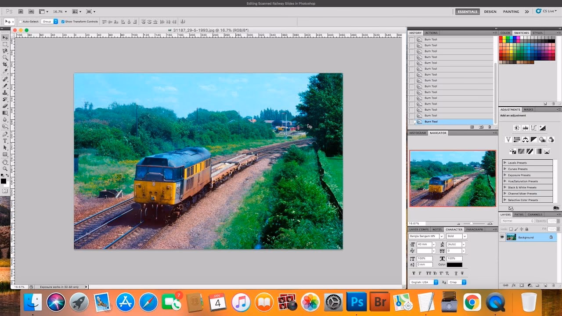Image resolution: width=562 pixels, height=316 pixels.
Task: Launch Bridge from the application bar
Action: point(21,11)
